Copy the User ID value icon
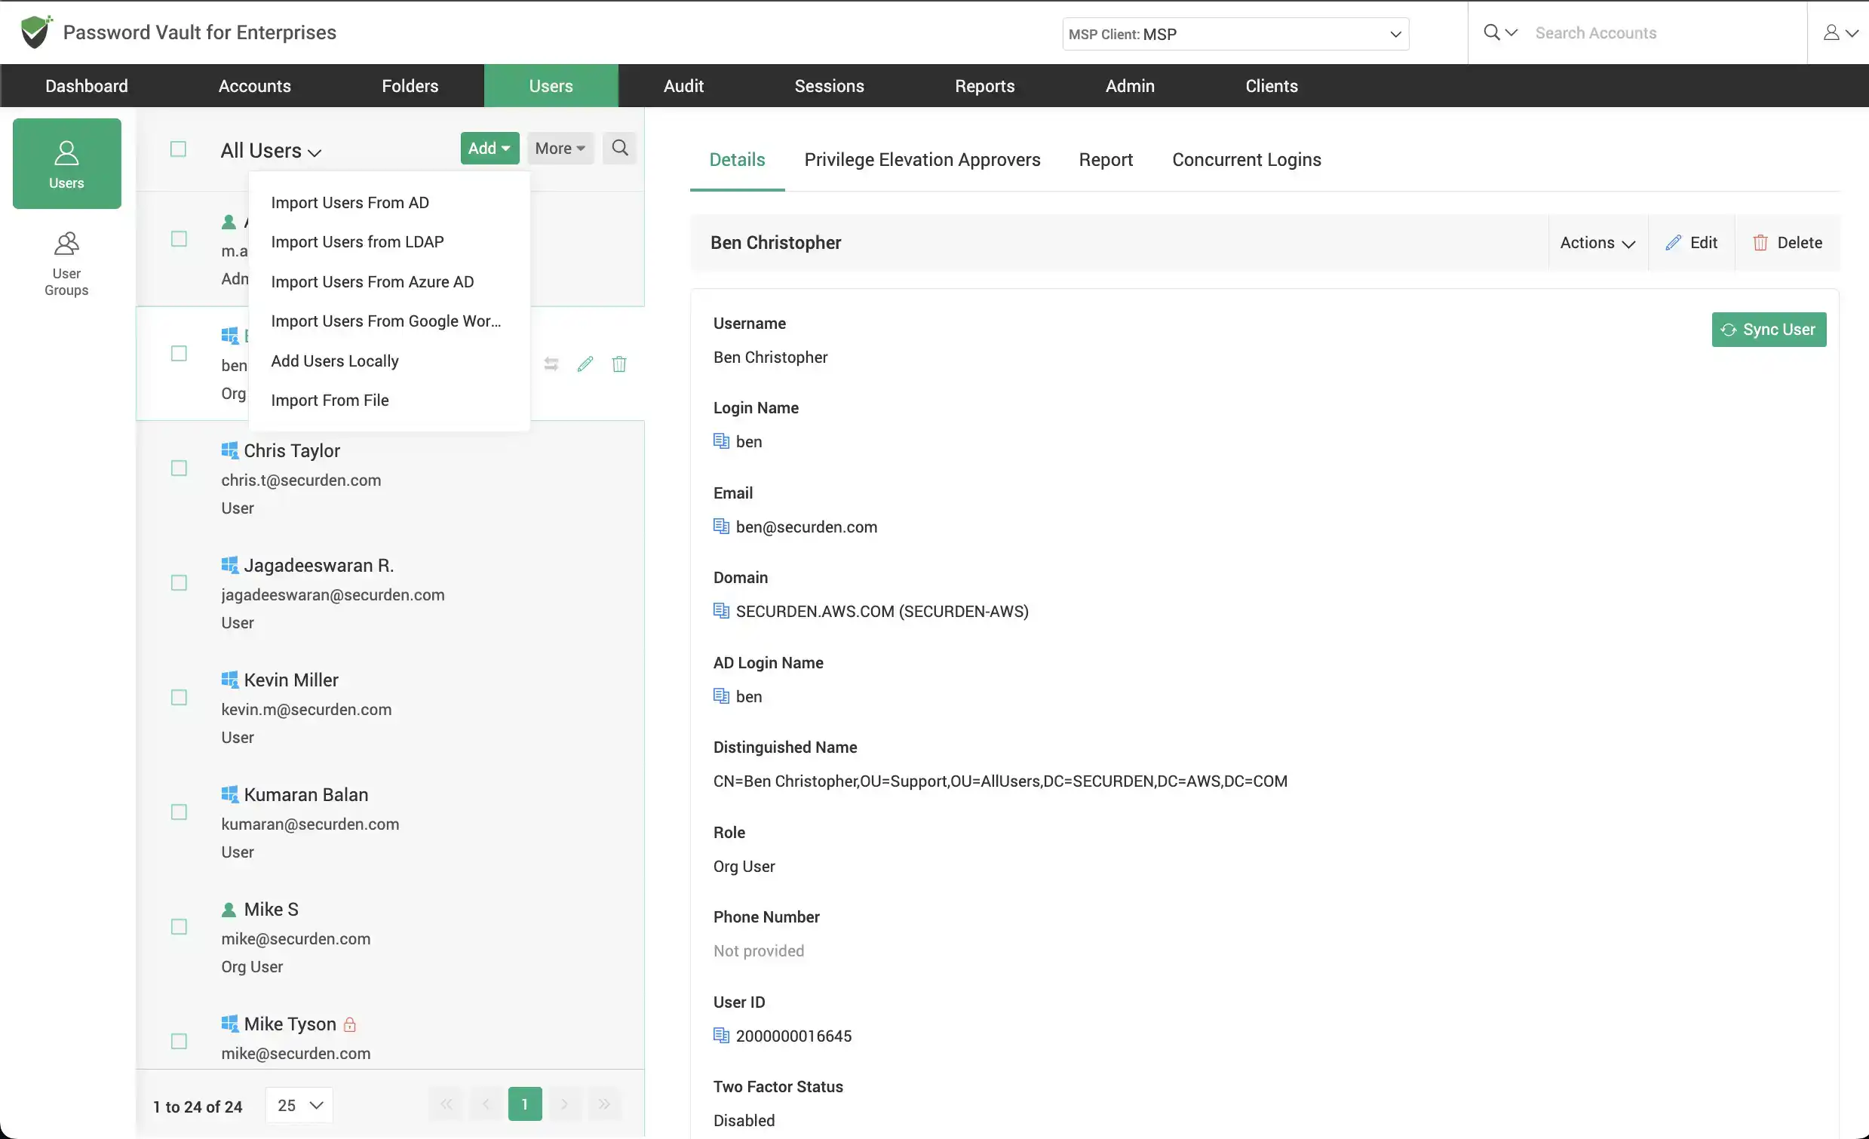The image size is (1869, 1139). 721,1035
